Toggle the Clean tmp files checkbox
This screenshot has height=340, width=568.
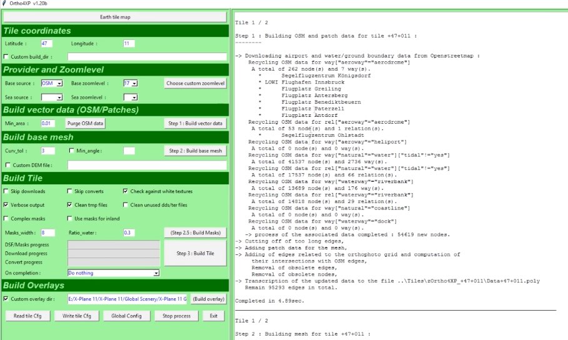[69, 205]
